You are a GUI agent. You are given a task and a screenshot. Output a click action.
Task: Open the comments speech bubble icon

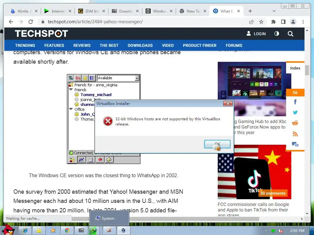pyautogui.click(x=295, y=144)
